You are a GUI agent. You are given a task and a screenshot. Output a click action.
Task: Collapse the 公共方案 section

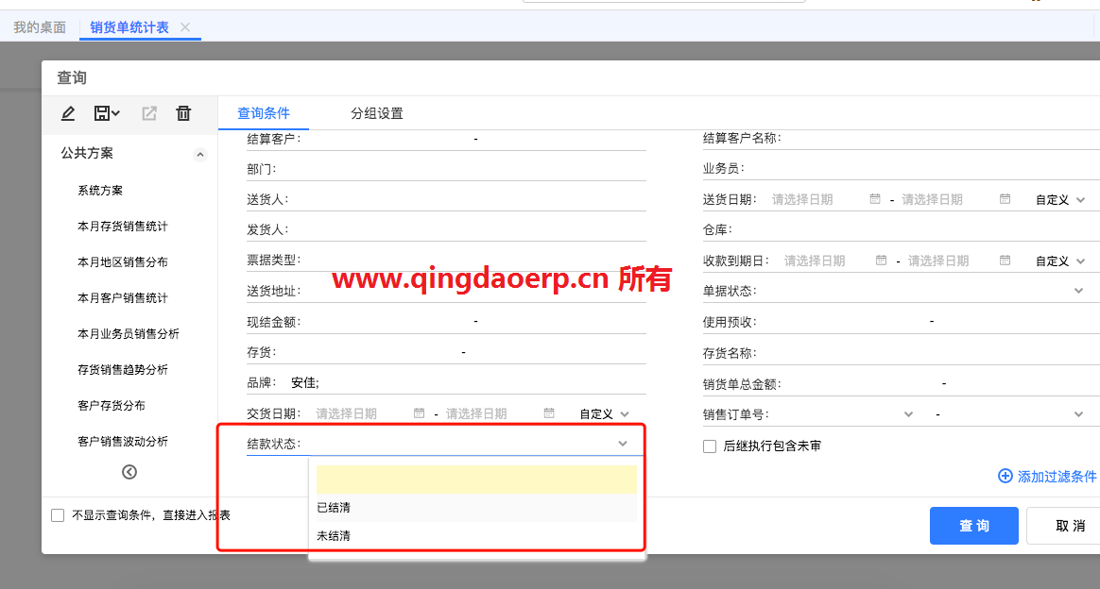point(199,154)
